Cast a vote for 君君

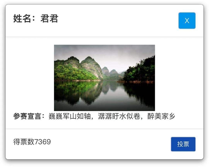[x=183, y=144]
